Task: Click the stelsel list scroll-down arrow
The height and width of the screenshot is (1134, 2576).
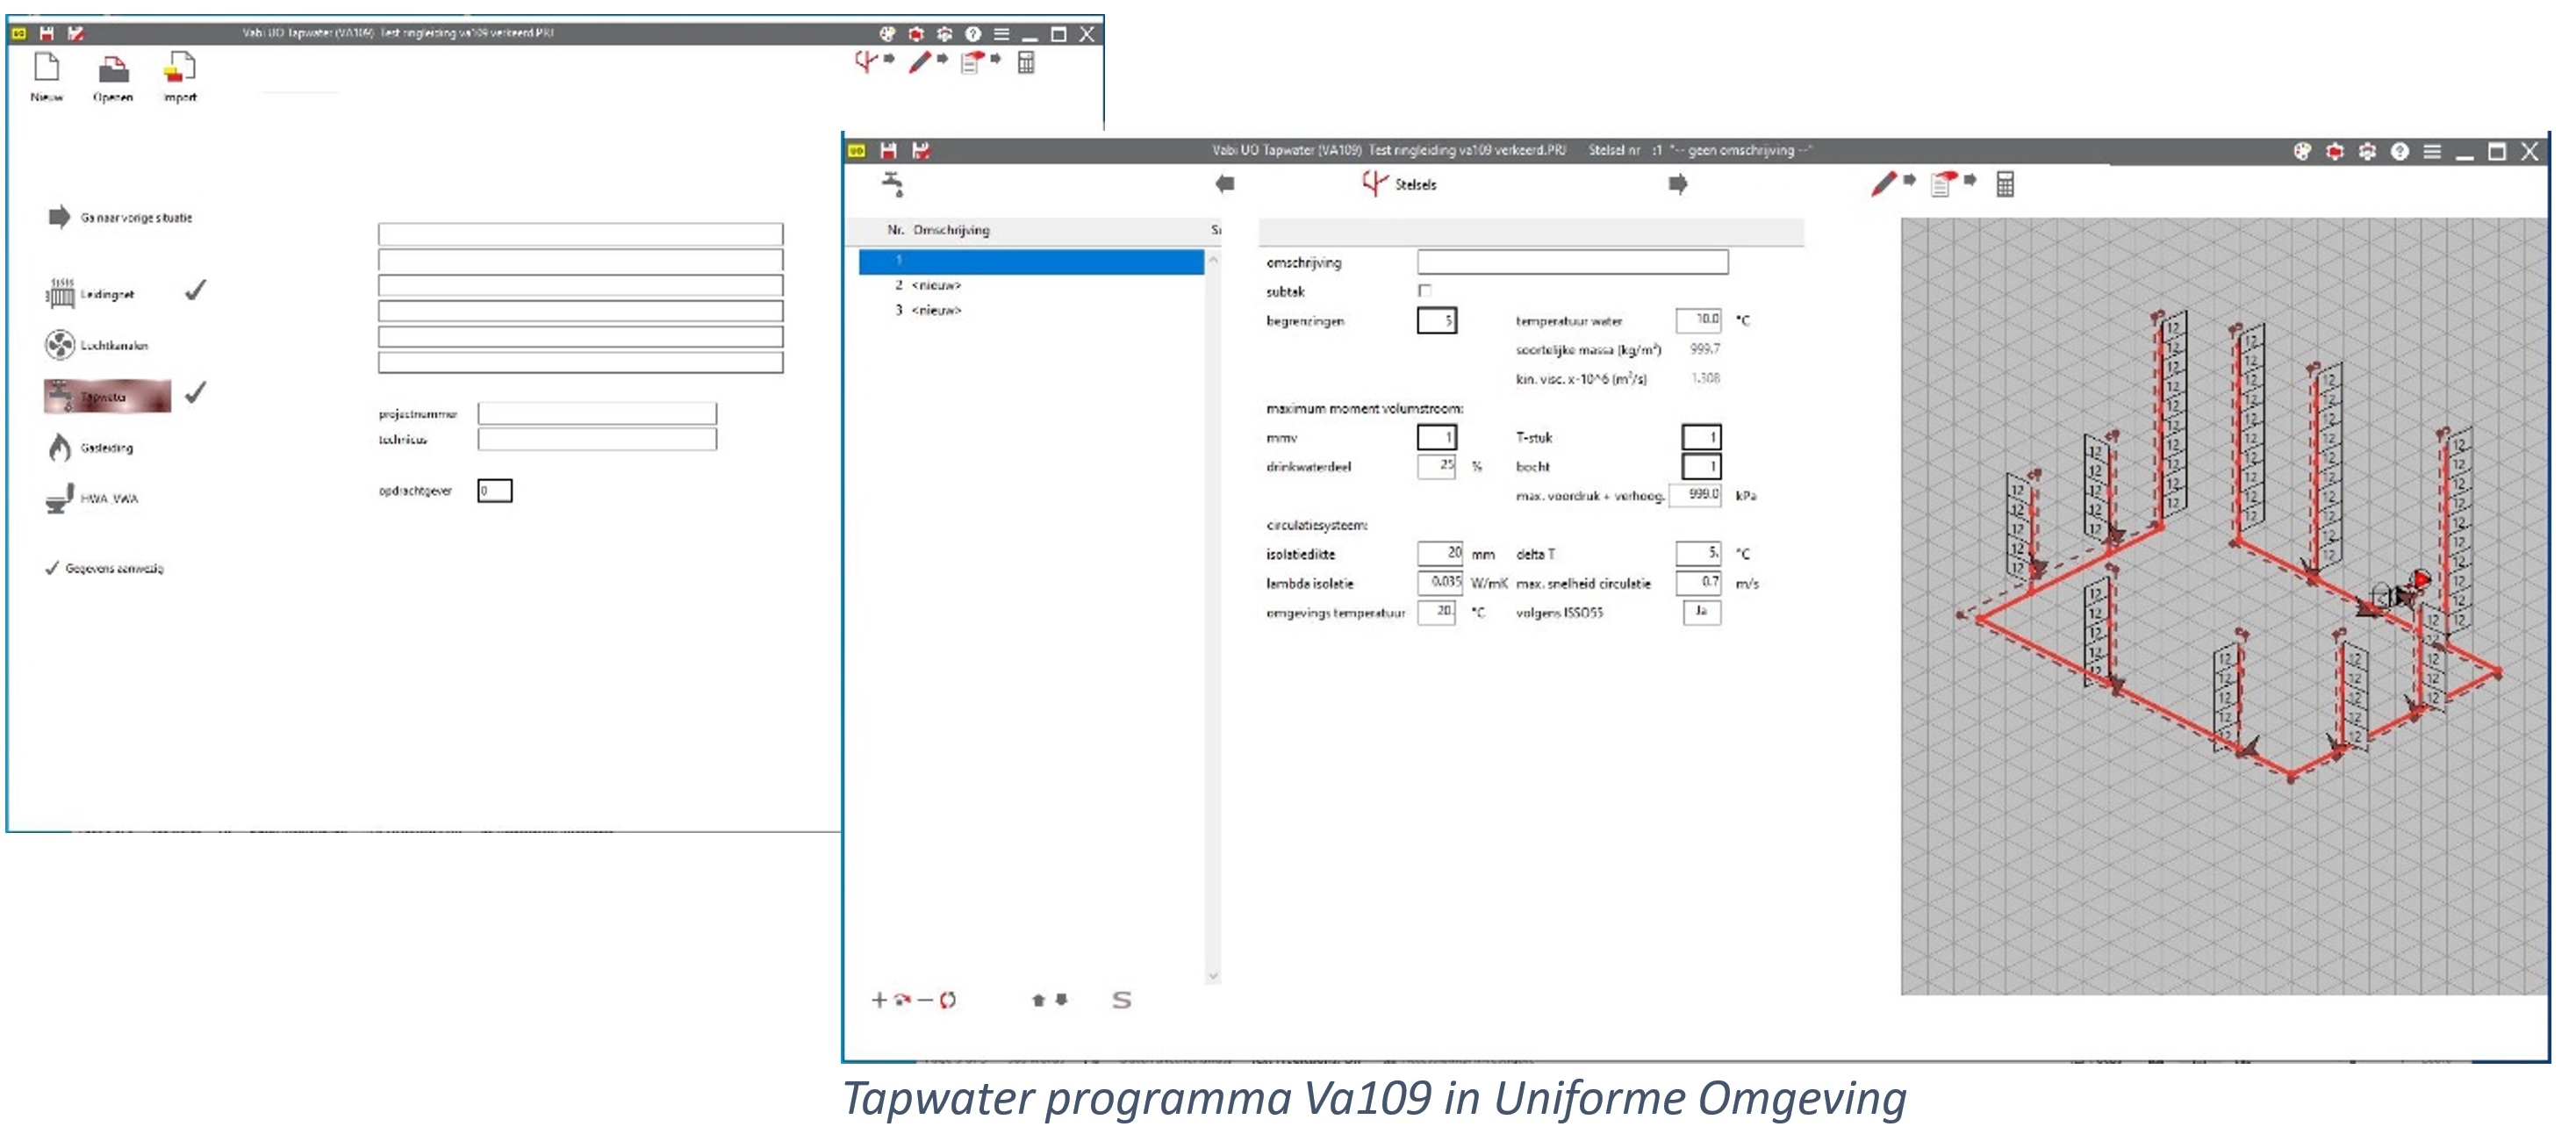Action: click(1213, 975)
